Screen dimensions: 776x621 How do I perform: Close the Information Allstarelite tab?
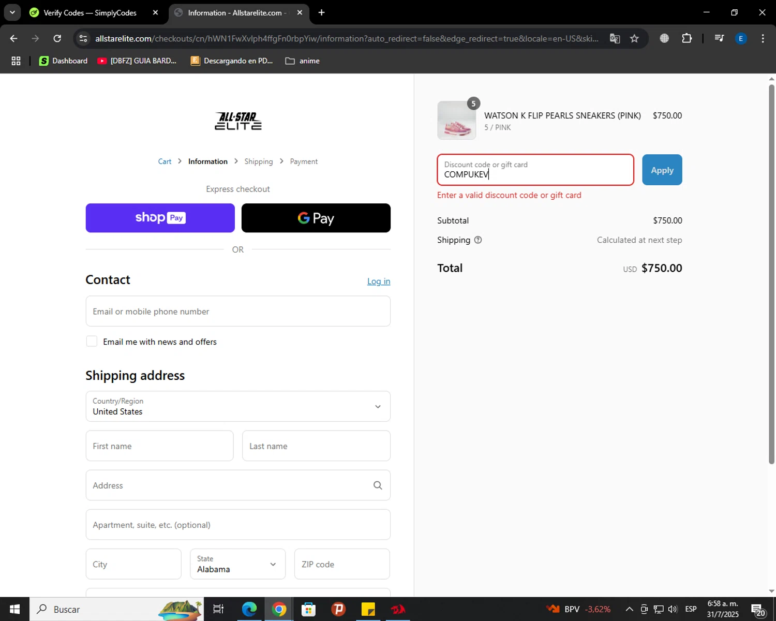pyautogui.click(x=300, y=12)
